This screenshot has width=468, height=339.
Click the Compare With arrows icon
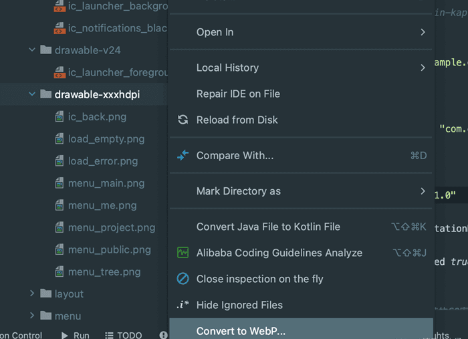183,156
